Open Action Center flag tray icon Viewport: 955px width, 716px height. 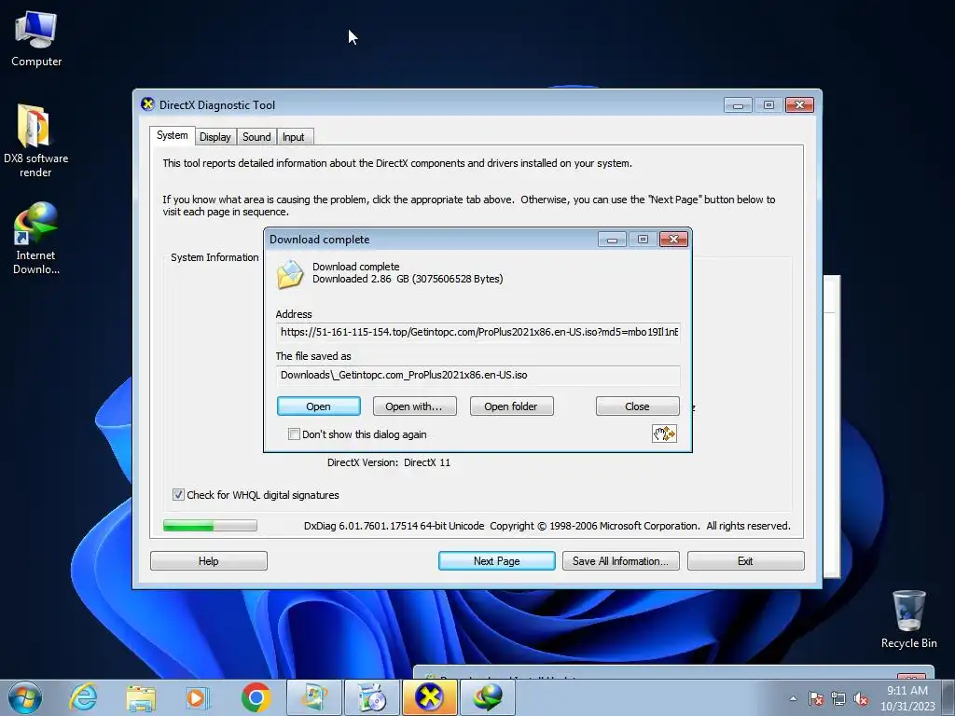click(x=816, y=698)
